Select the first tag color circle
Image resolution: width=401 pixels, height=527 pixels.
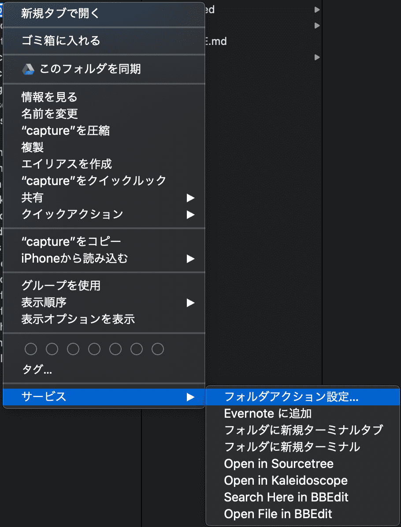point(31,349)
